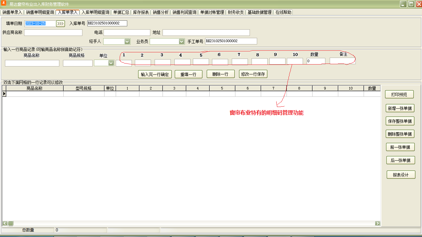422x237 pixels.
Task: Save the document with 保存整张单据
Action: (400, 121)
